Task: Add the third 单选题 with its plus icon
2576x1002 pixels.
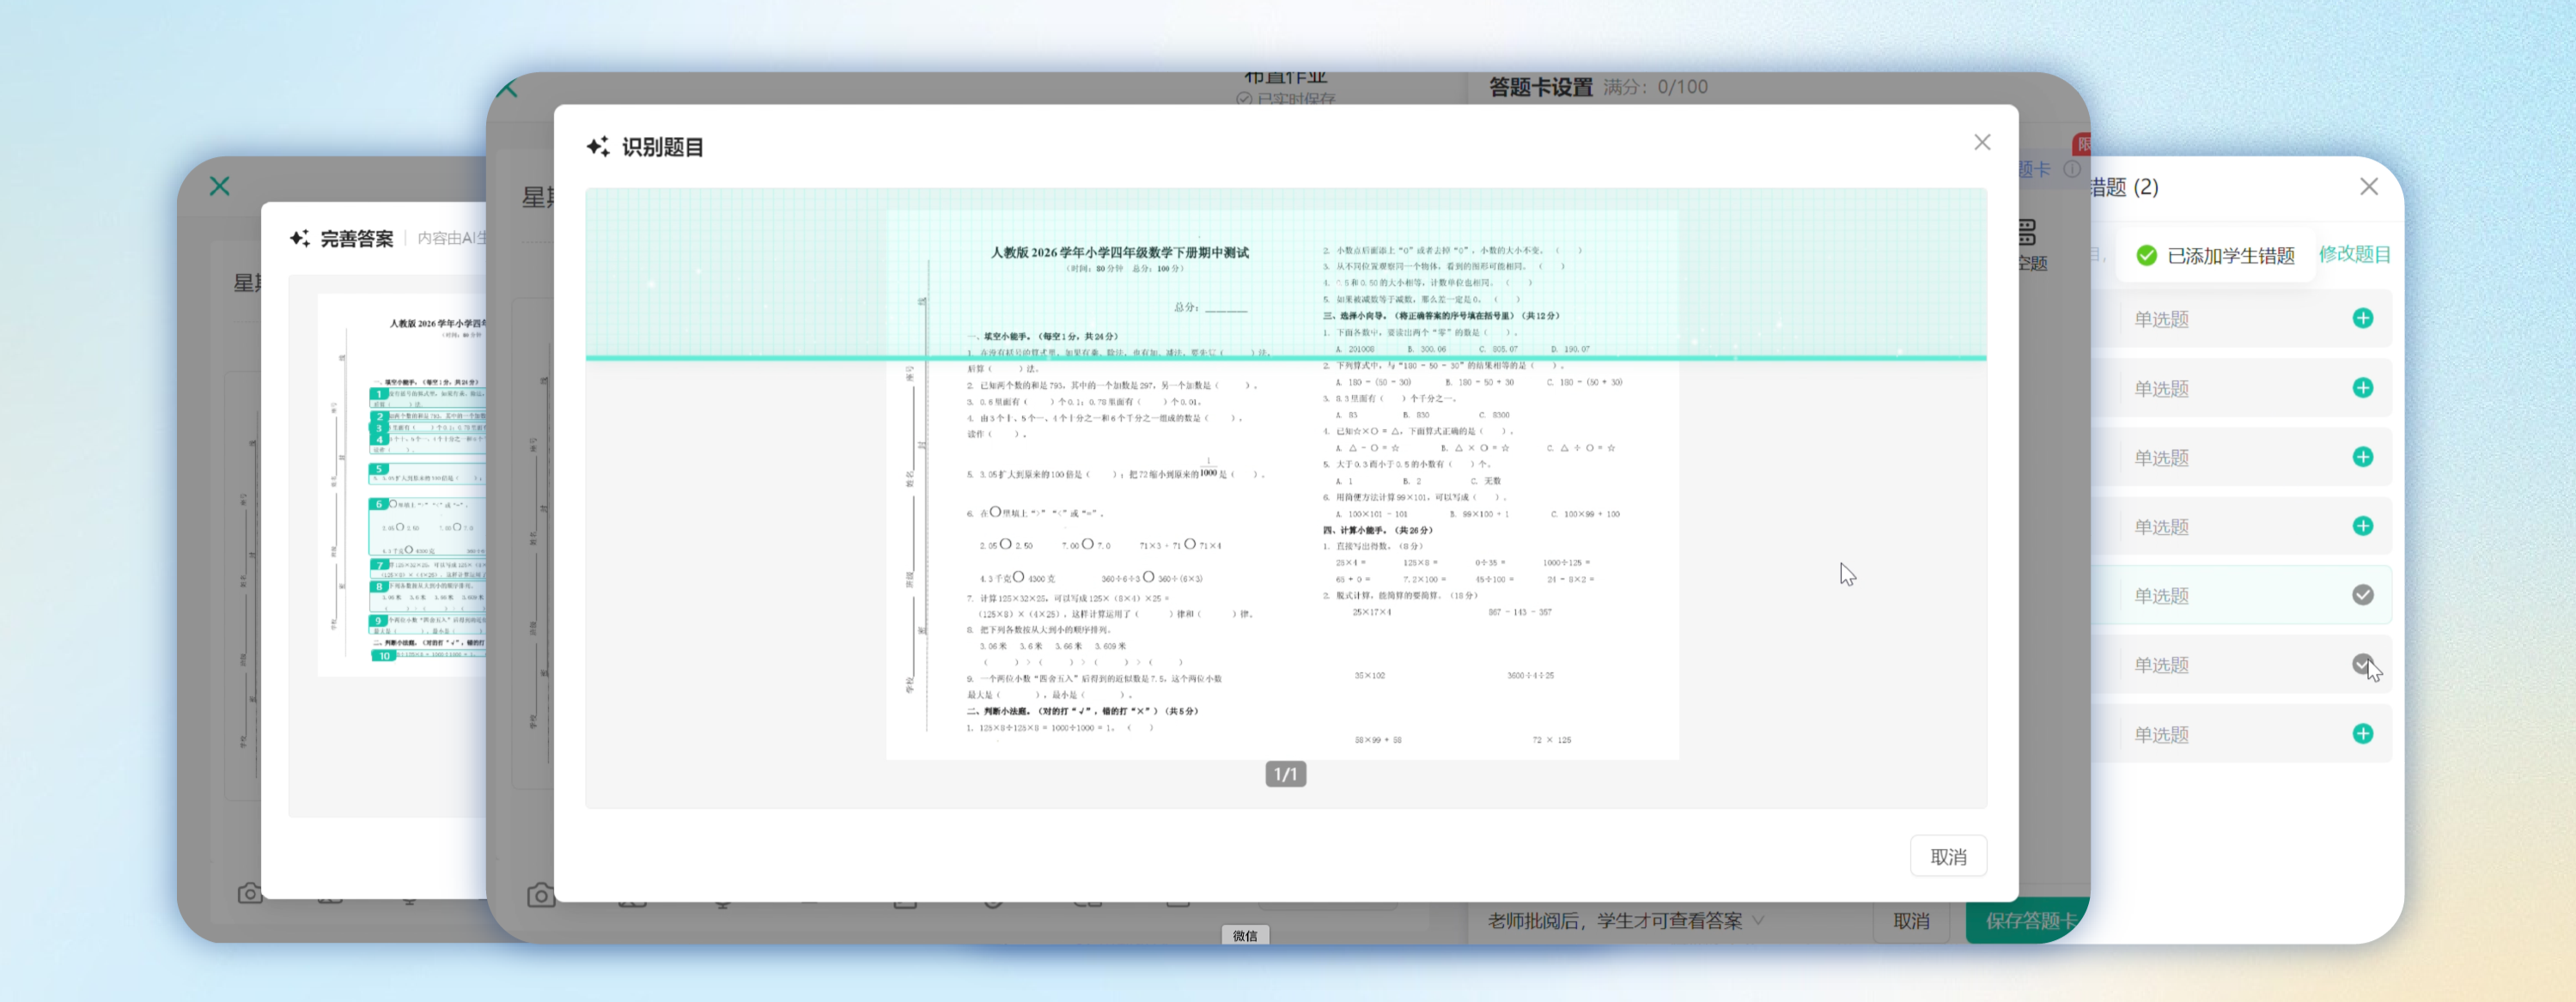Action: (x=2362, y=457)
